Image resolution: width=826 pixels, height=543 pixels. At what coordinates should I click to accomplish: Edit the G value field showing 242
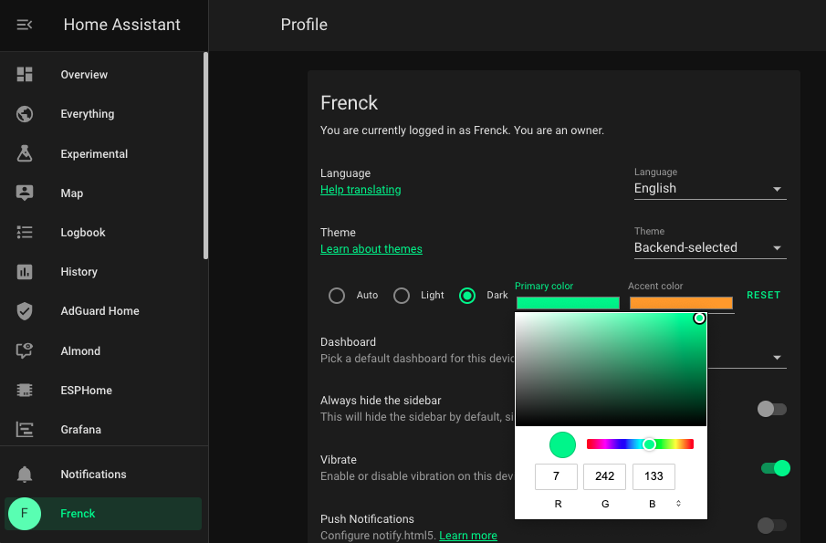[x=604, y=476]
